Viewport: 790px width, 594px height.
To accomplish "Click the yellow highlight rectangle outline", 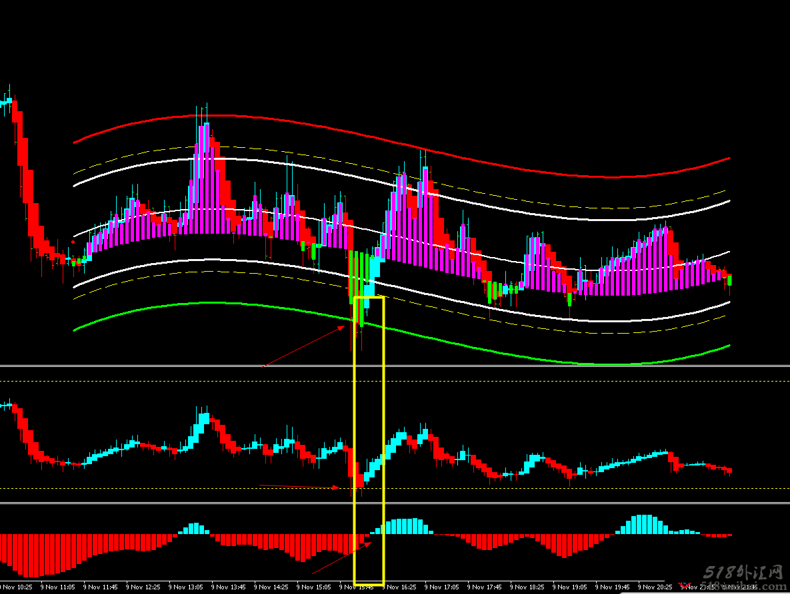I will click(384, 440).
